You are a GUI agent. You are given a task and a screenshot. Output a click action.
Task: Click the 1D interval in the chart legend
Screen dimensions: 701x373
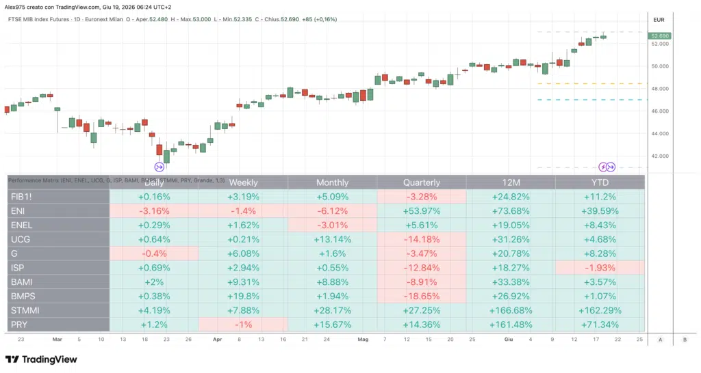coord(77,20)
